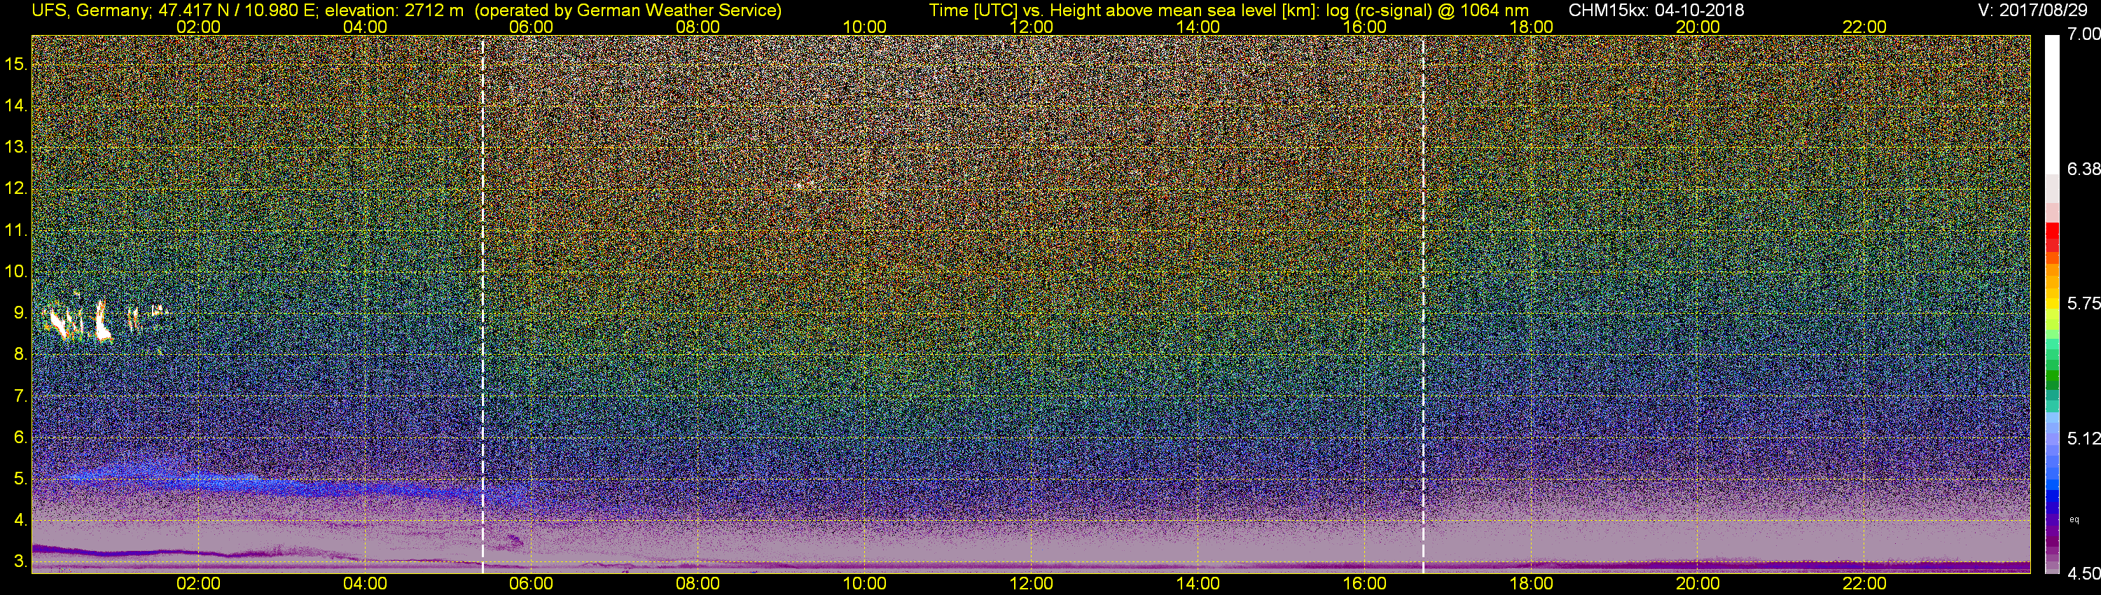Click the 10 km height axis label
The image size is (2101, 595).
click(x=15, y=272)
